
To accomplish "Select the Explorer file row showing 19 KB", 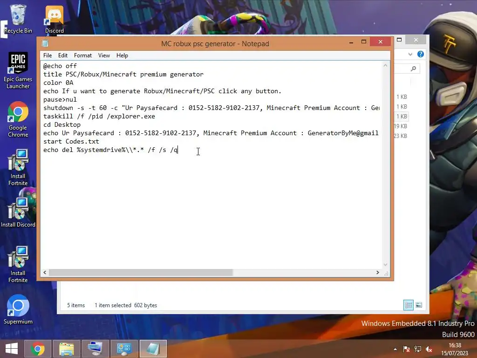I will click(x=401, y=126).
